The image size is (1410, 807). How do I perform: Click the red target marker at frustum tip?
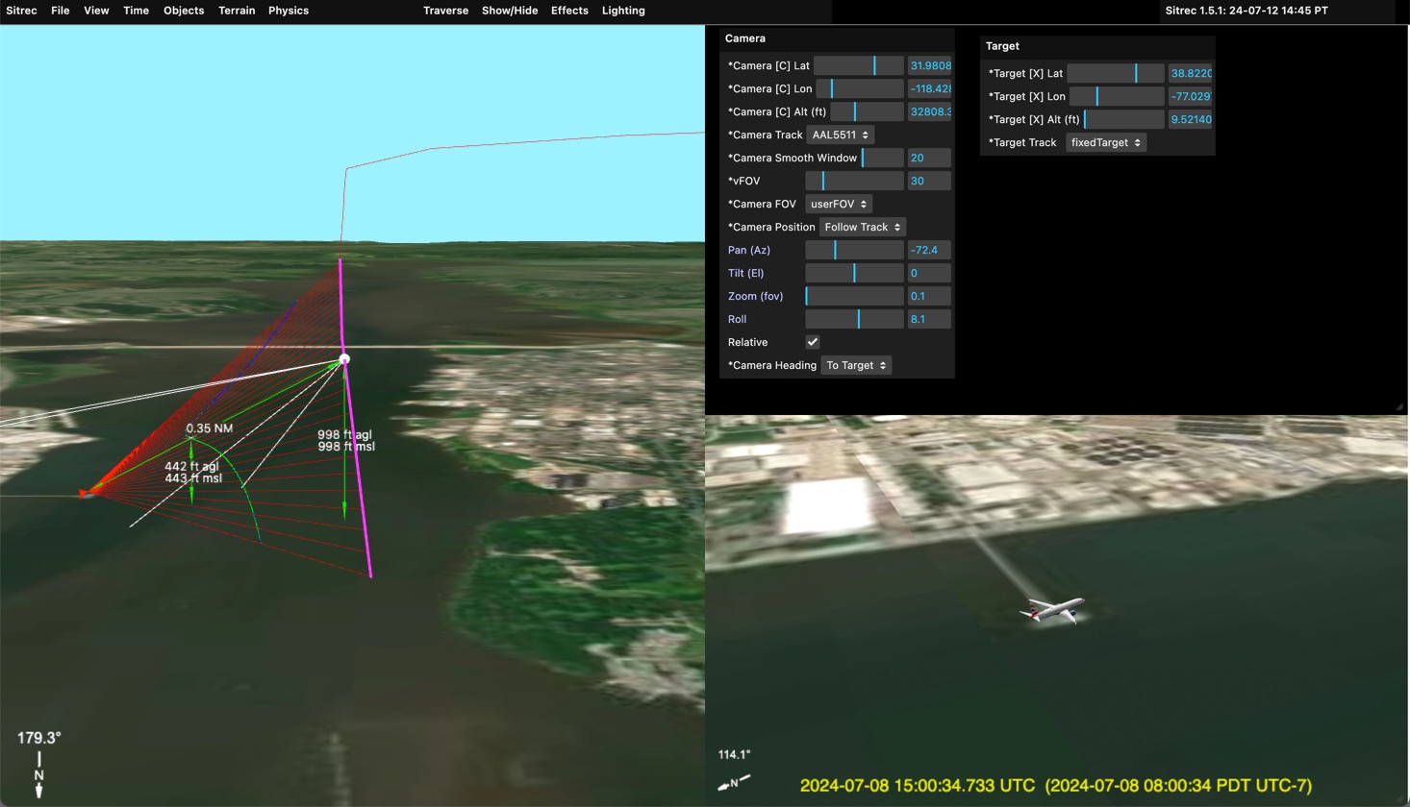pos(85,493)
